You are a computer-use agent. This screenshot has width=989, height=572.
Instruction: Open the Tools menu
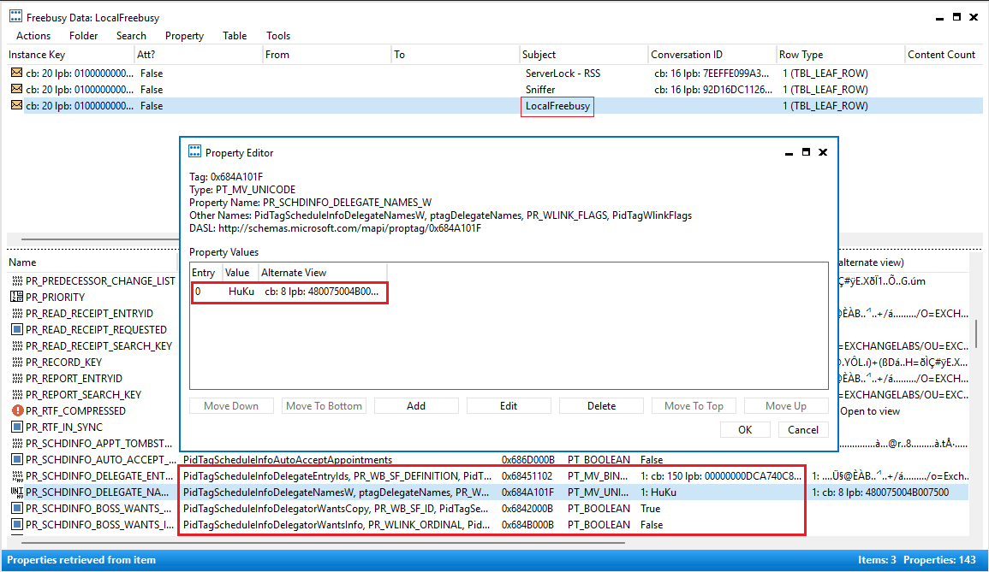click(x=278, y=36)
